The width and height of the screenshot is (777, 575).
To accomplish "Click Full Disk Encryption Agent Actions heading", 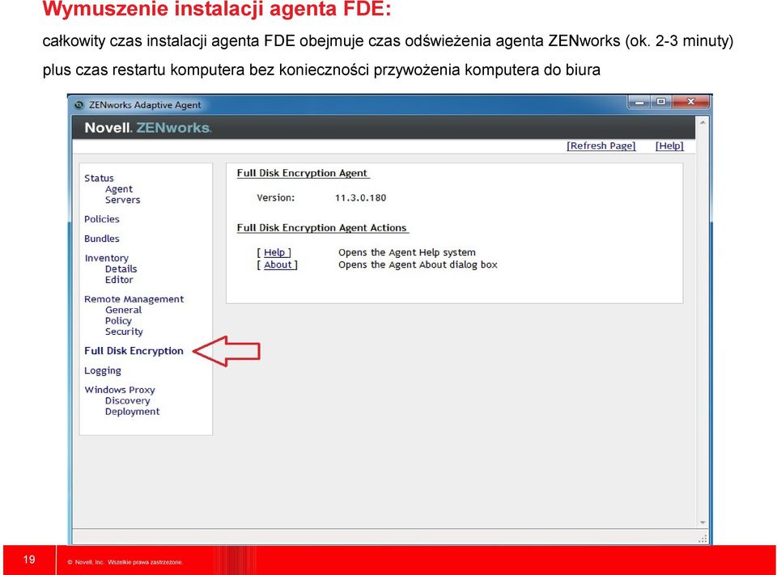I will [322, 228].
